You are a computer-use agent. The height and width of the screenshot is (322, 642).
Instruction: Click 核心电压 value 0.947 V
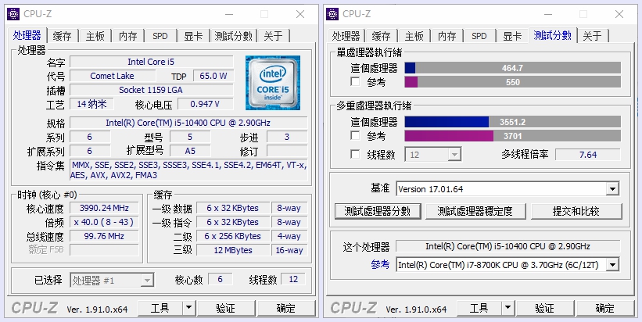(x=205, y=104)
